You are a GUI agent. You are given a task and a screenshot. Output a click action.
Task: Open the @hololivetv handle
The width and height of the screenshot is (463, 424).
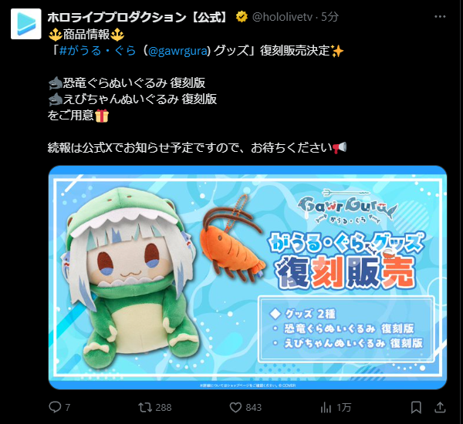(282, 17)
